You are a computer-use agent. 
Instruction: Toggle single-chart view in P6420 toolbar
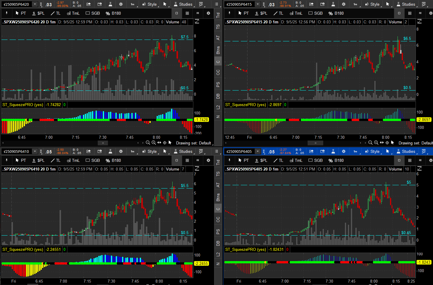coord(177,13)
